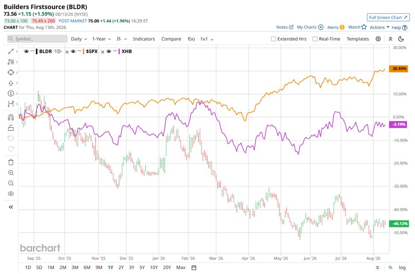Image resolution: width=415 pixels, height=274 pixels.
Task: Enable the Extended Hrs checkbox
Action: [273, 39]
